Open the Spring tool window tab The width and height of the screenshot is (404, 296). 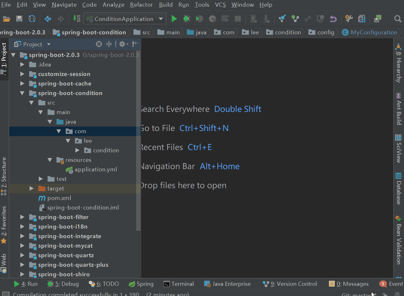[141, 284]
